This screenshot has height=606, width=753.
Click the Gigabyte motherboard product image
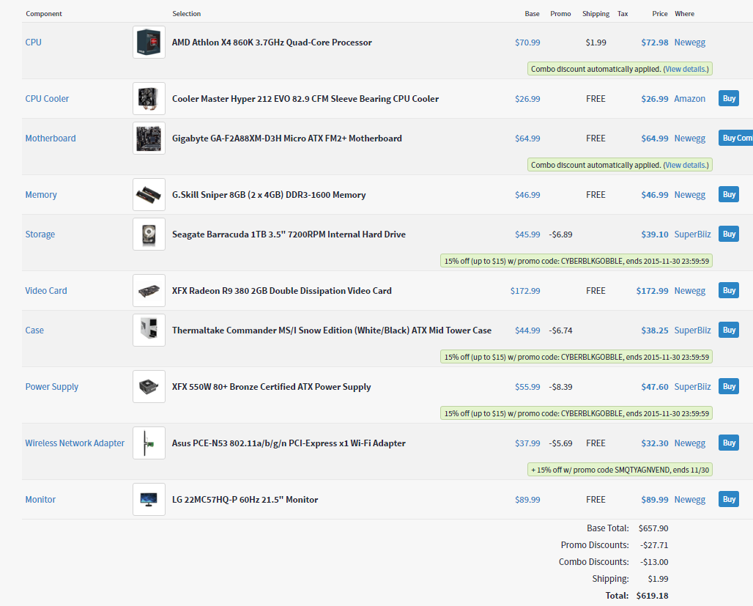pyautogui.click(x=149, y=138)
